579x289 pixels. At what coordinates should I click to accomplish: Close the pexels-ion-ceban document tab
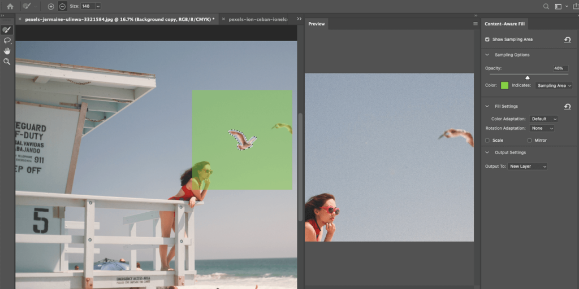[x=223, y=19]
